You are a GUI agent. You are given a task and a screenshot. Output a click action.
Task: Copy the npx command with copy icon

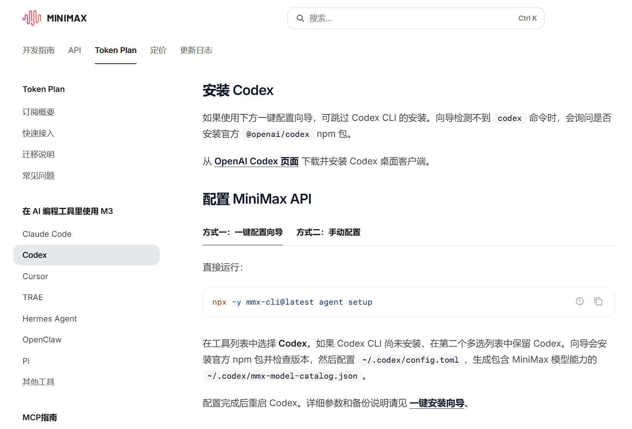pyautogui.click(x=598, y=302)
